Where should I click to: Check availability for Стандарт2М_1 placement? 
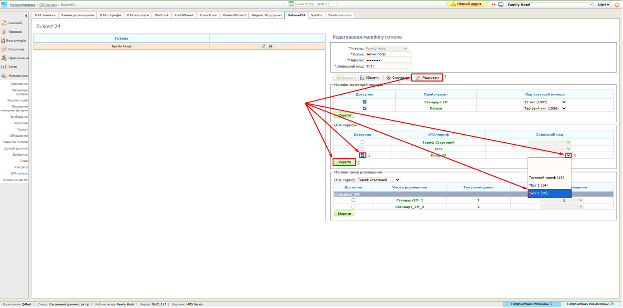point(354,200)
